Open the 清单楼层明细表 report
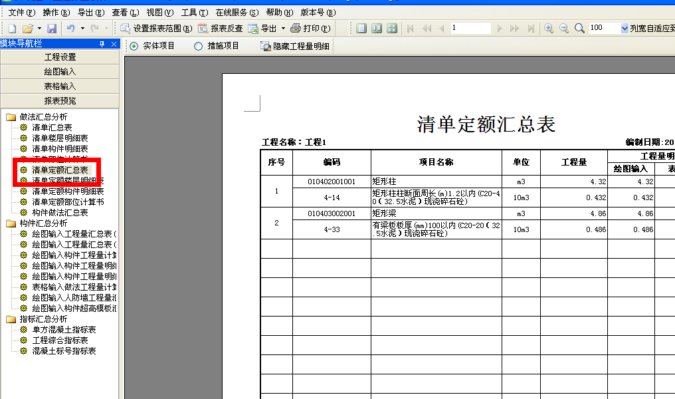Viewport: 675px width, 399px height. pyautogui.click(x=60, y=138)
